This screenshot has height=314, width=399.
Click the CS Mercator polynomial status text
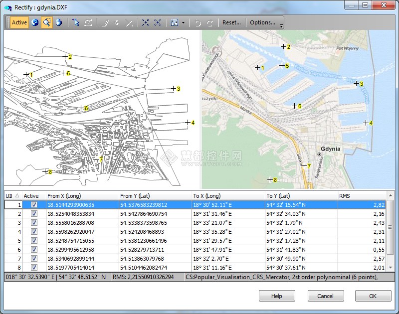click(x=281, y=277)
